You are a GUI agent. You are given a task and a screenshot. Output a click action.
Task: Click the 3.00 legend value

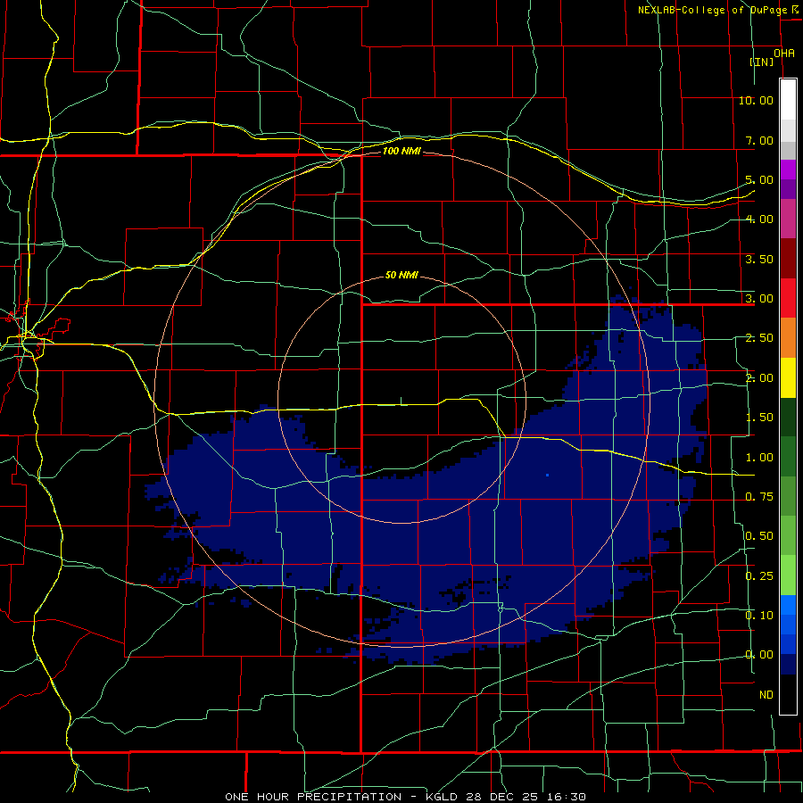[x=759, y=299]
